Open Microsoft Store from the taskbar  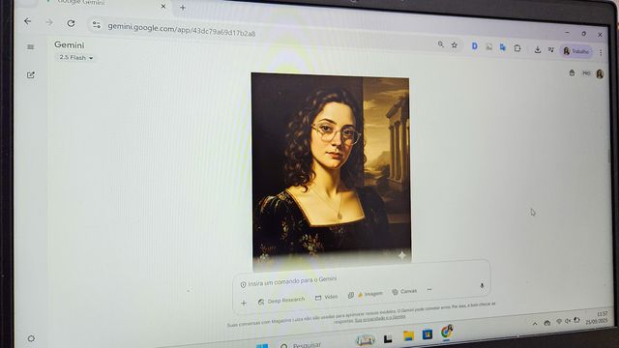pos(427,334)
